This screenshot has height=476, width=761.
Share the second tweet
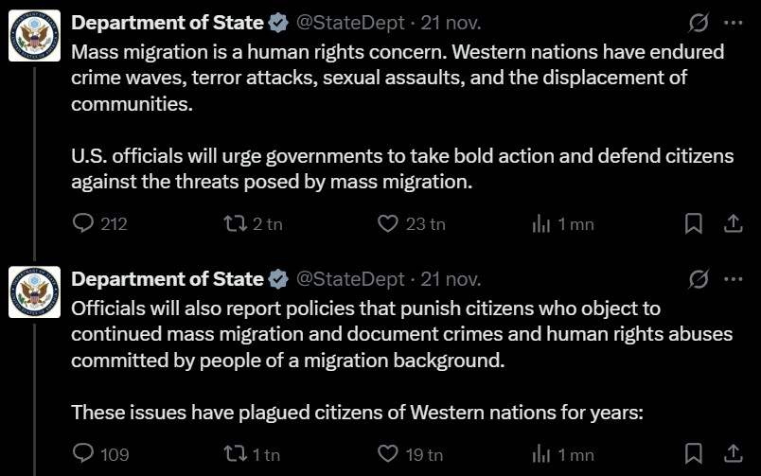(x=733, y=454)
